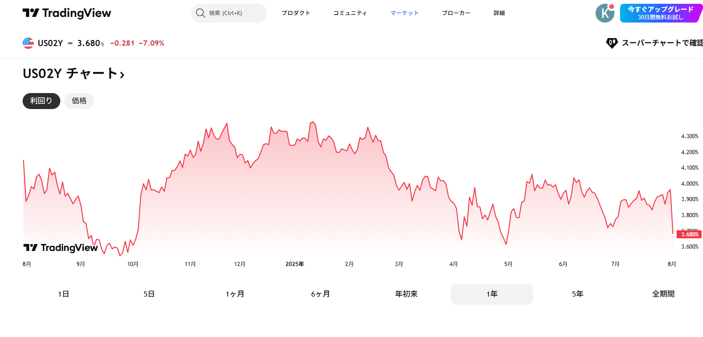
Task: Open the マーケット menu
Action: (404, 13)
